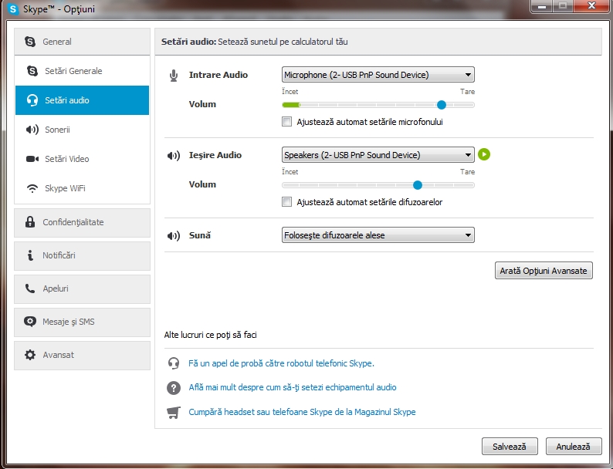
Task: Open the Confidențialitate settings section
Action: [83, 222]
